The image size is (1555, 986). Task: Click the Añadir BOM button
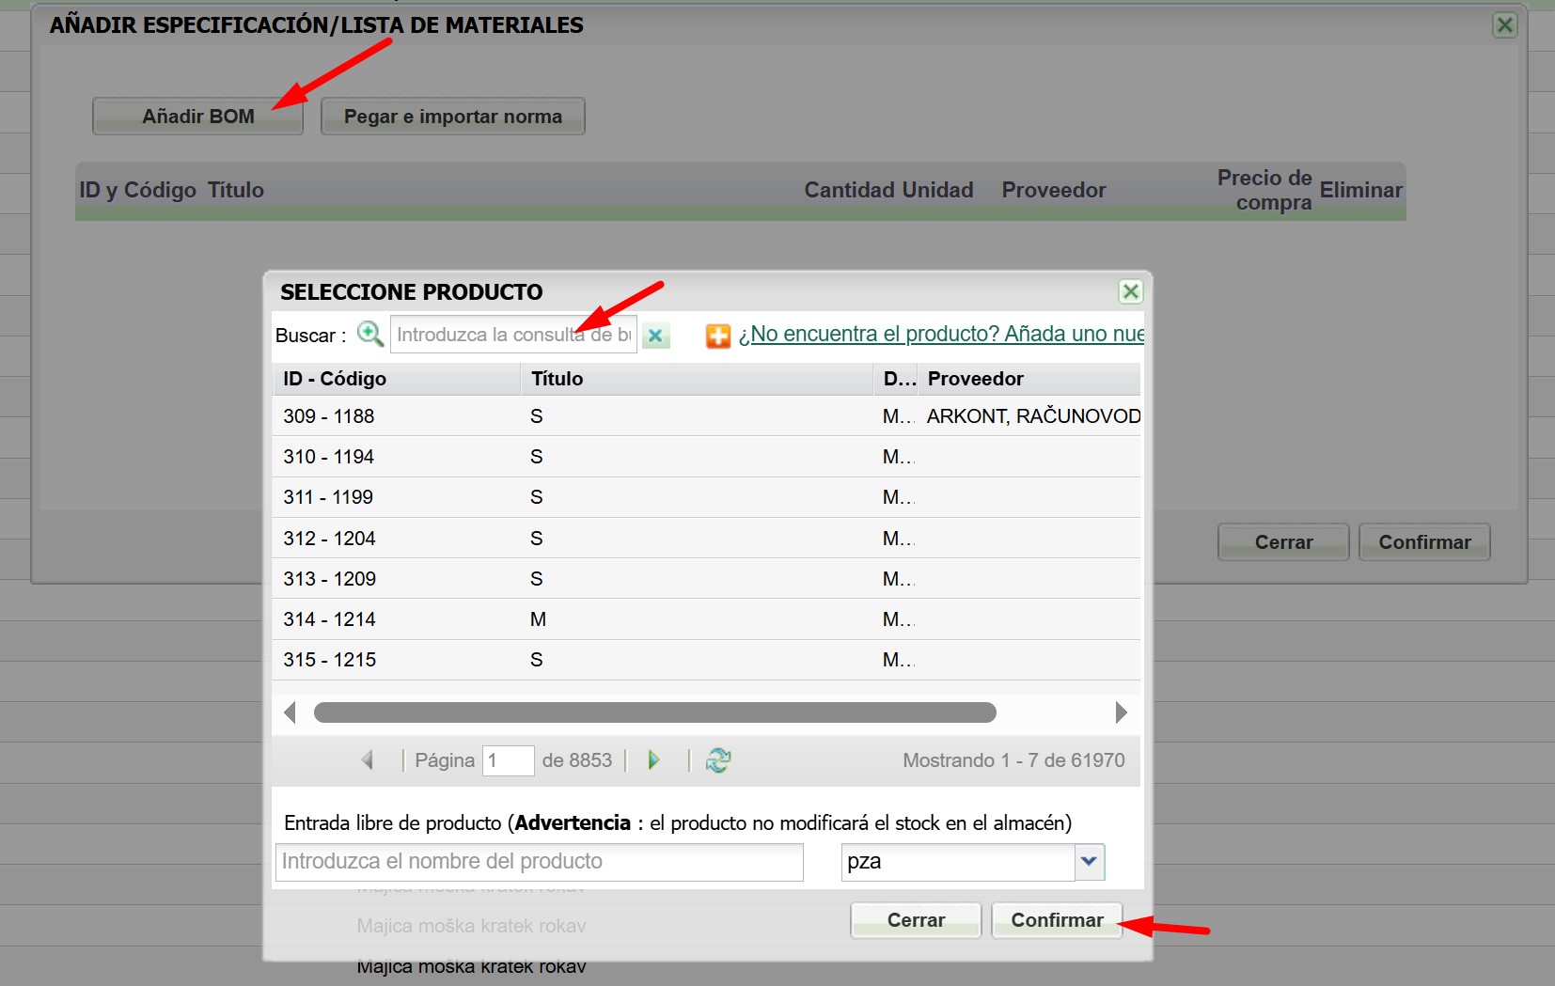[x=197, y=117]
